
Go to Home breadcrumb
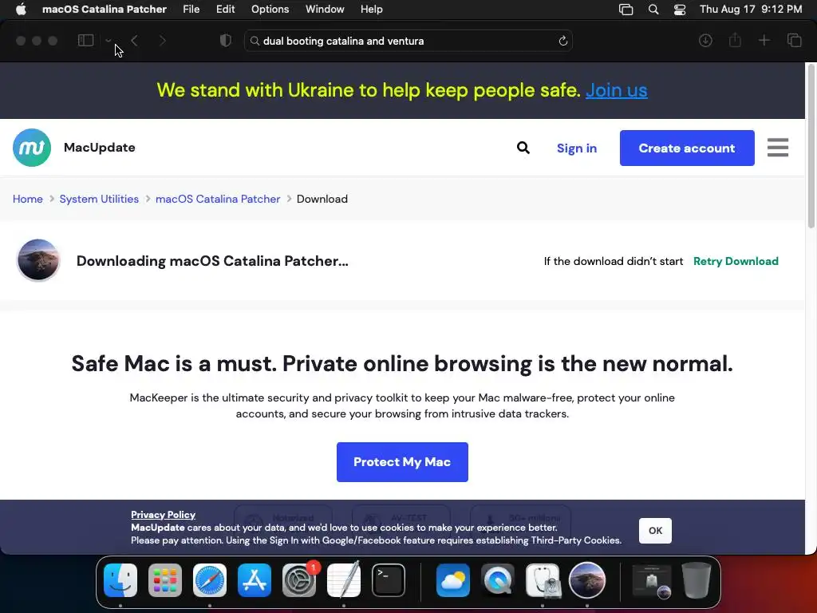click(x=28, y=199)
